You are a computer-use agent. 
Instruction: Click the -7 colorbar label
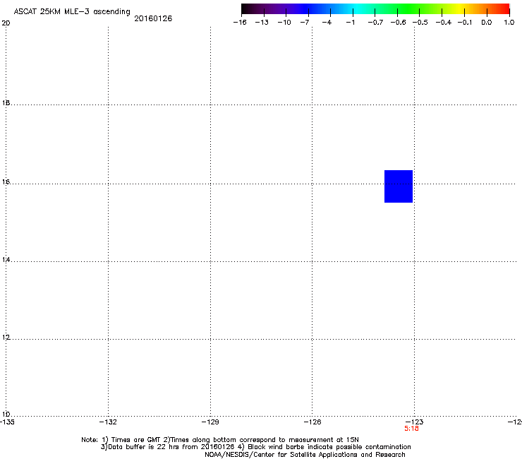coord(305,23)
